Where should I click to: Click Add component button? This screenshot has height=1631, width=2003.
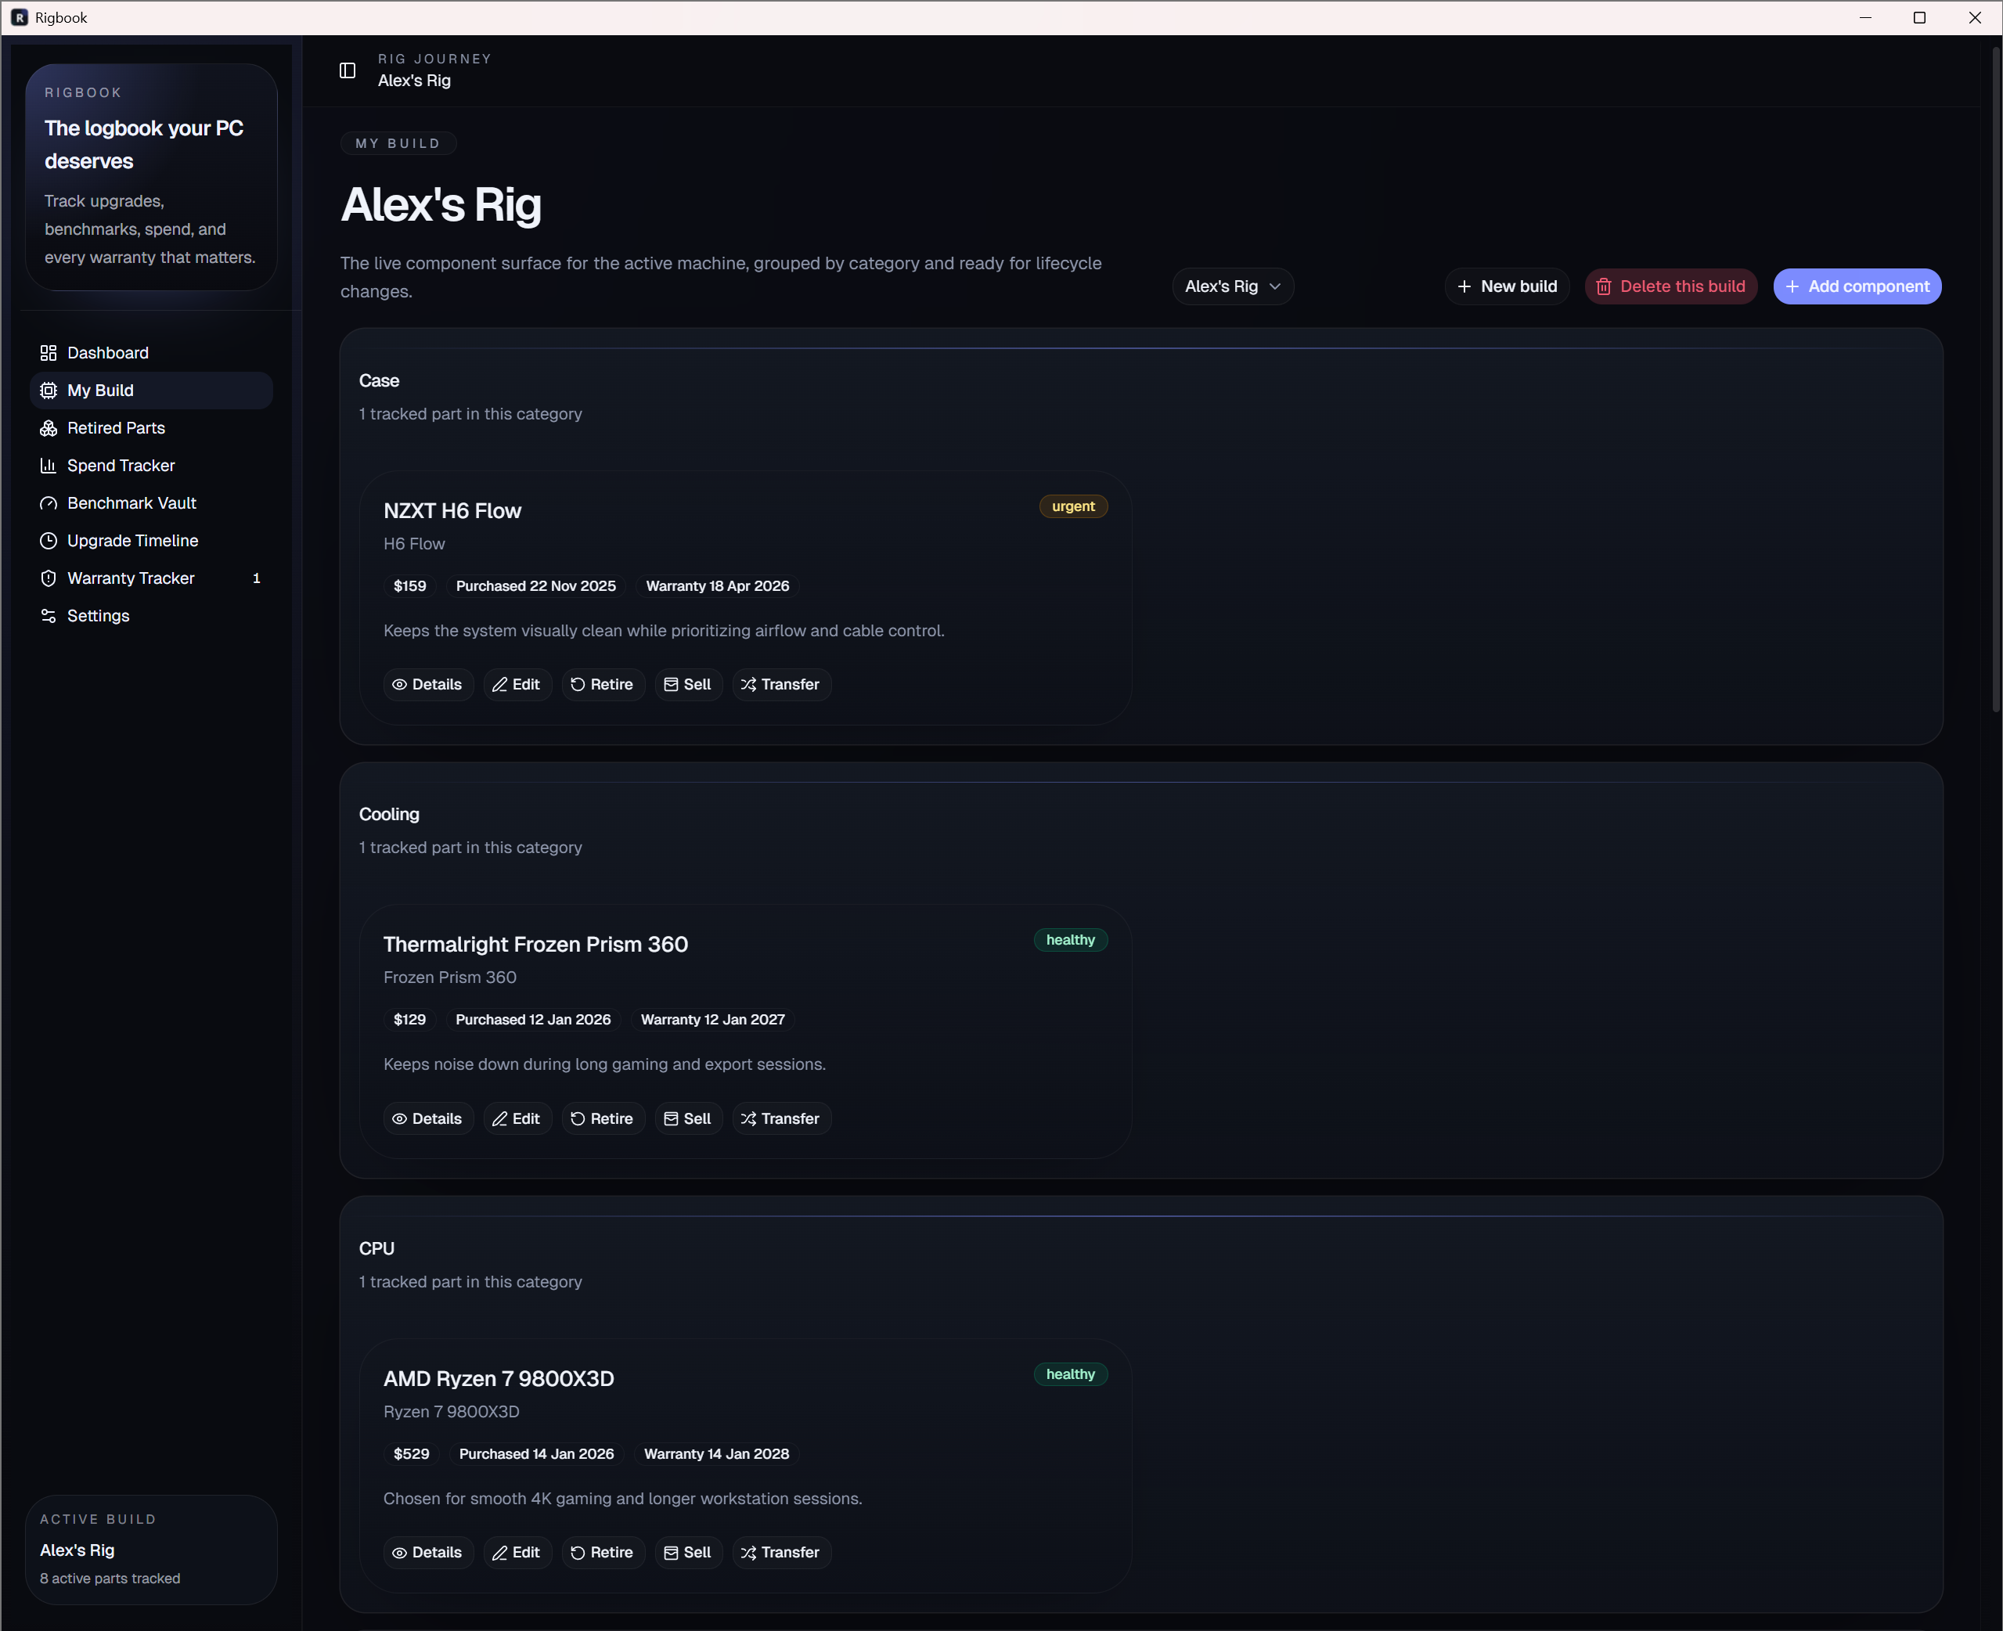[x=1857, y=286]
